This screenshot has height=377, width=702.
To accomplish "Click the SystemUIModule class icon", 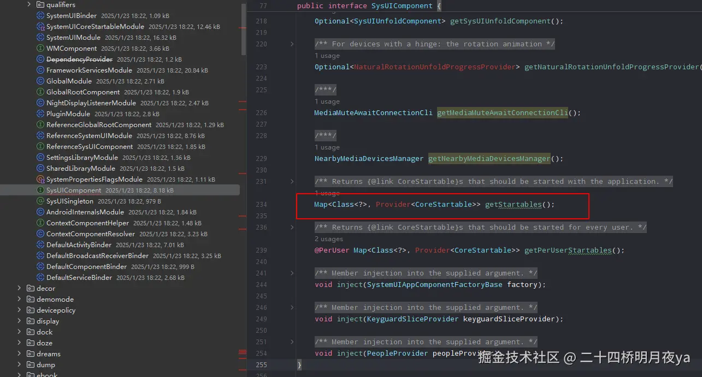I will 40,38.
